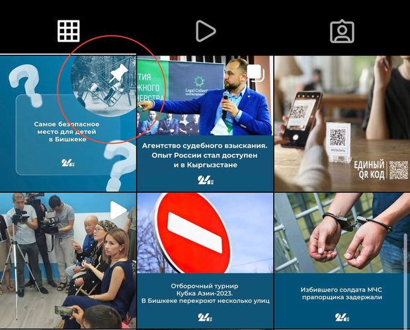Open the Reels video tab
The height and width of the screenshot is (330, 410).
206,31
